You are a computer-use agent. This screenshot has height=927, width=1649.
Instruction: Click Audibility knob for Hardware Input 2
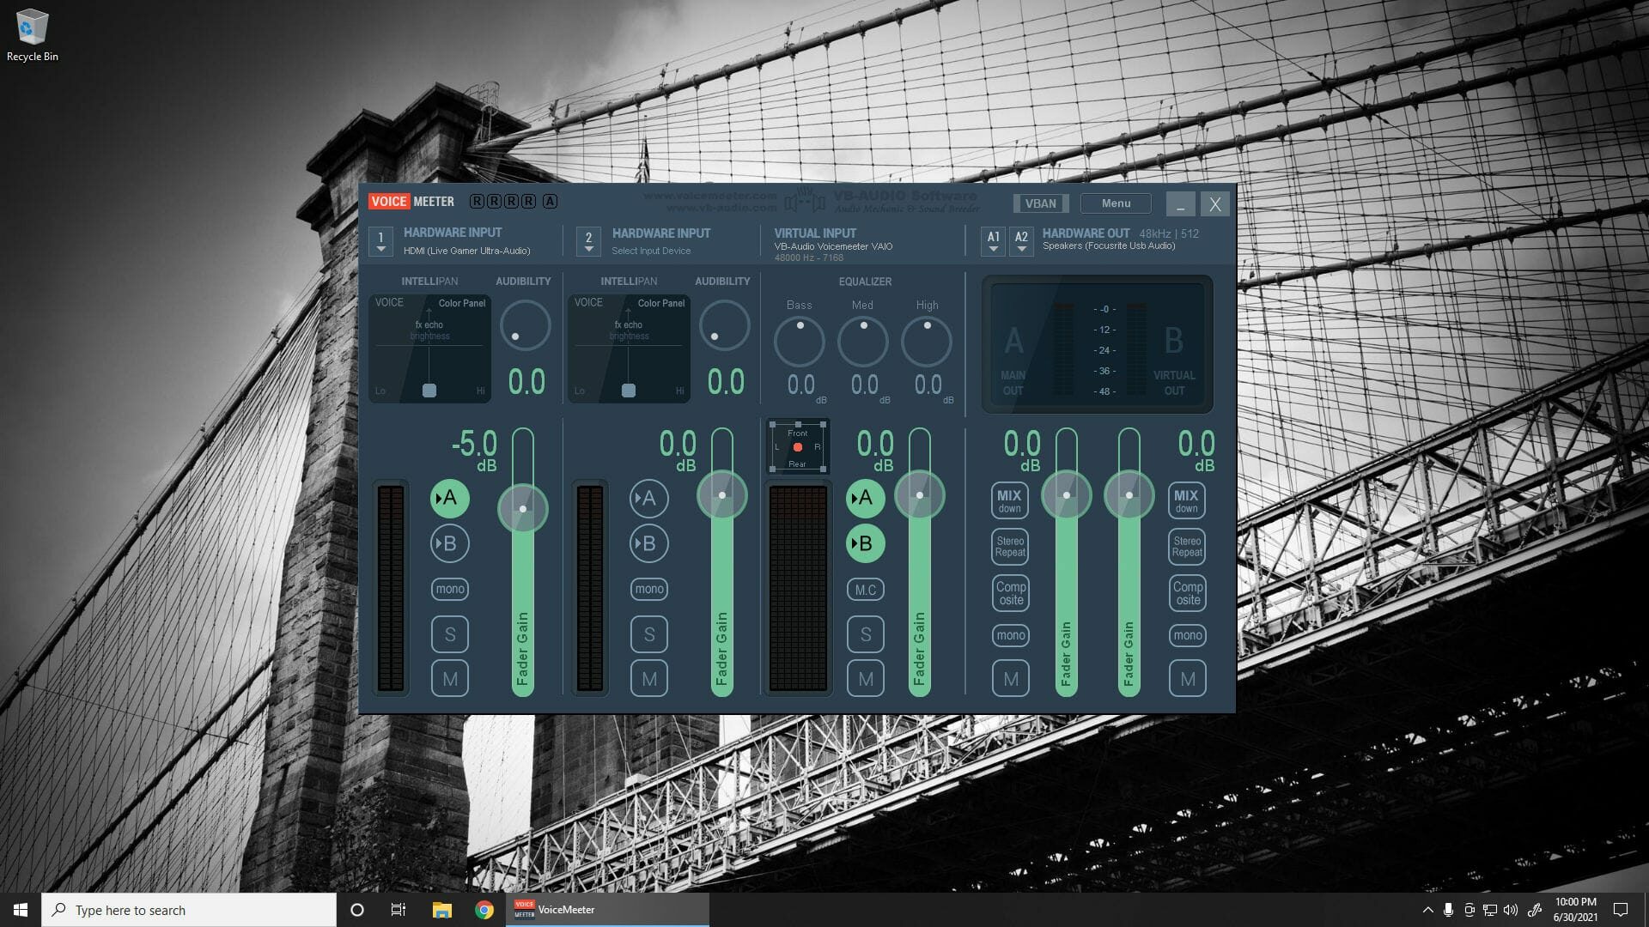click(x=724, y=325)
